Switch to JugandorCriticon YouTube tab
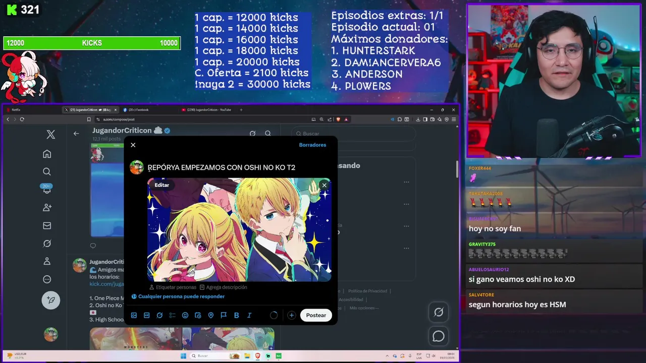The height and width of the screenshot is (363, 646). 208,109
